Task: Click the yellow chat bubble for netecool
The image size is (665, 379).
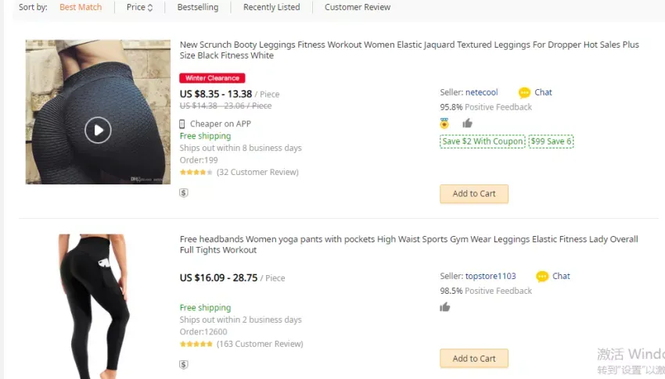Action: click(524, 93)
